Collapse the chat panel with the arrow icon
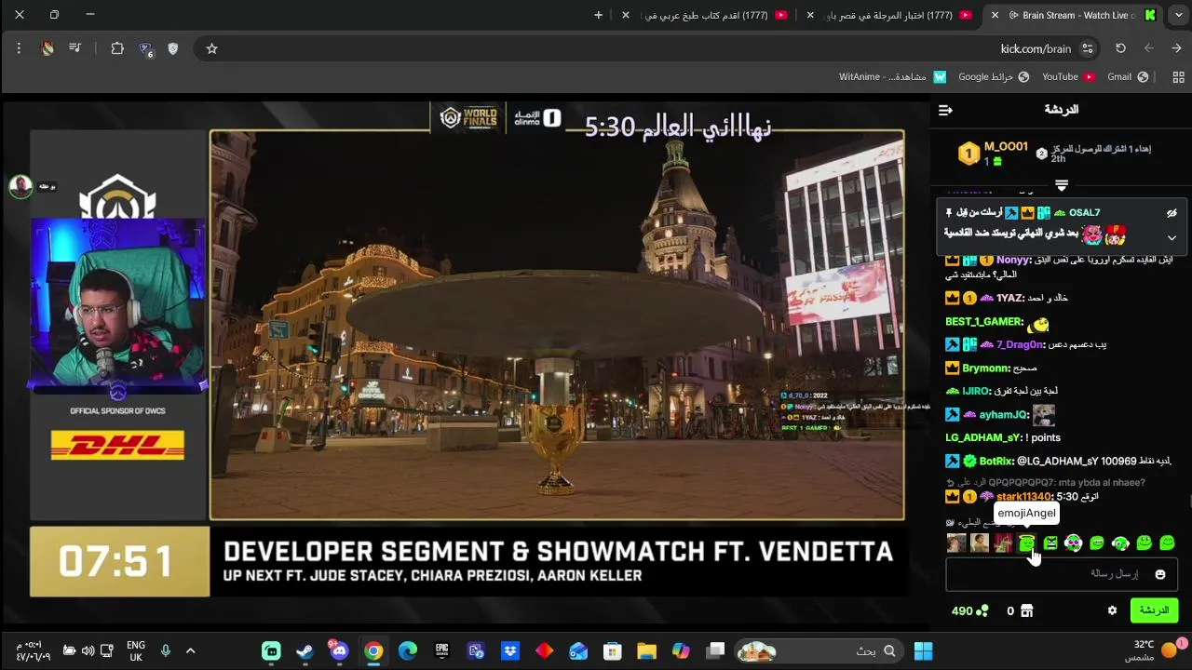The width and height of the screenshot is (1192, 670). pyautogui.click(x=945, y=110)
